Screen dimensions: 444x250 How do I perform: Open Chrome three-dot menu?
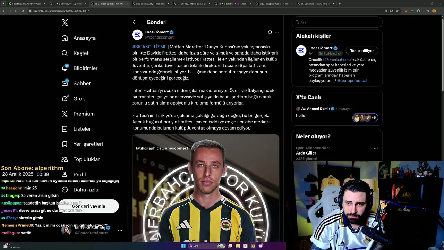pos(441,11)
